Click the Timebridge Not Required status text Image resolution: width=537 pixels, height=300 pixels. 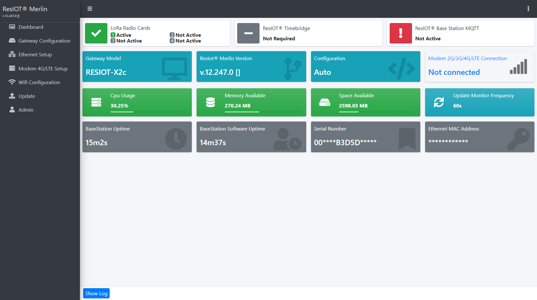tap(279, 38)
